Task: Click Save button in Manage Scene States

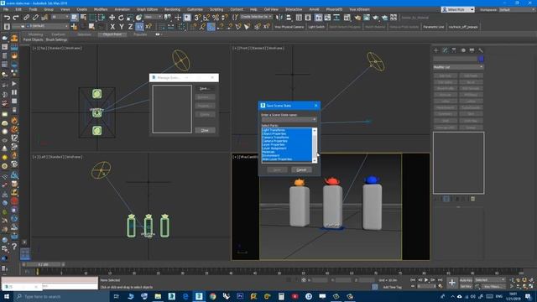Action: pos(205,89)
